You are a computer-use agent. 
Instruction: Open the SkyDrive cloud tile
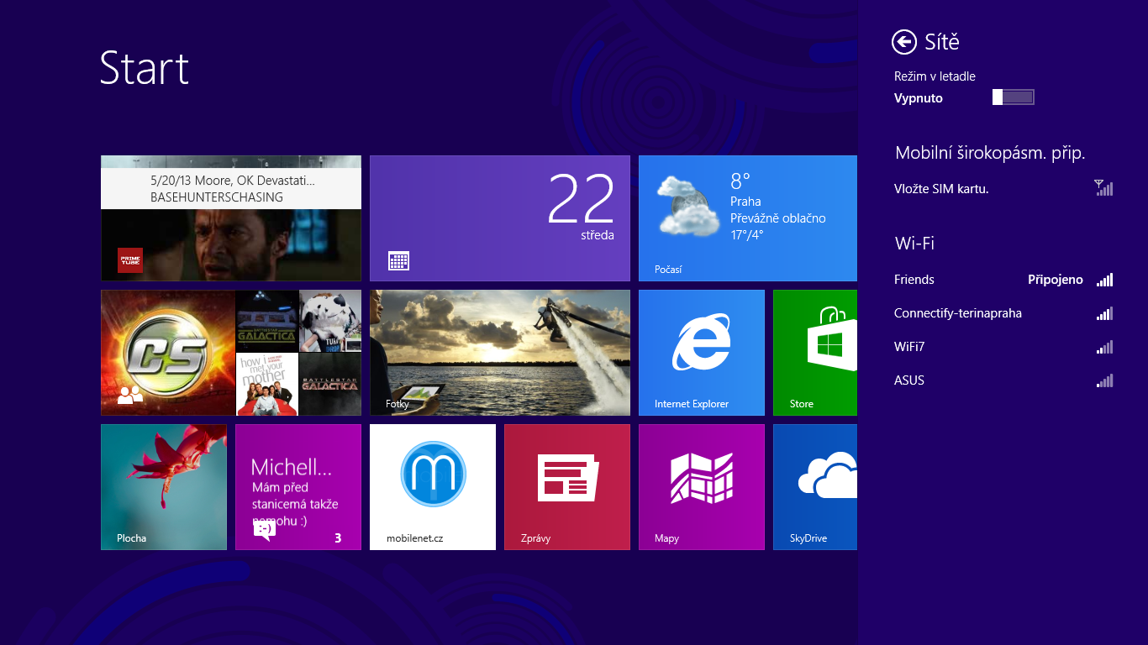[x=814, y=487]
